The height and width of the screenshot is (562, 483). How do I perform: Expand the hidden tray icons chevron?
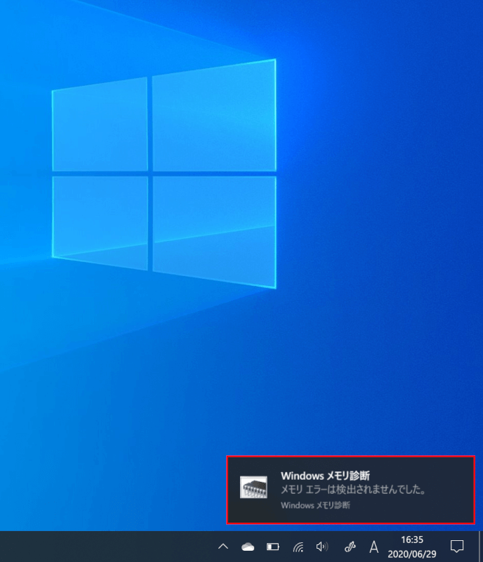click(x=223, y=546)
